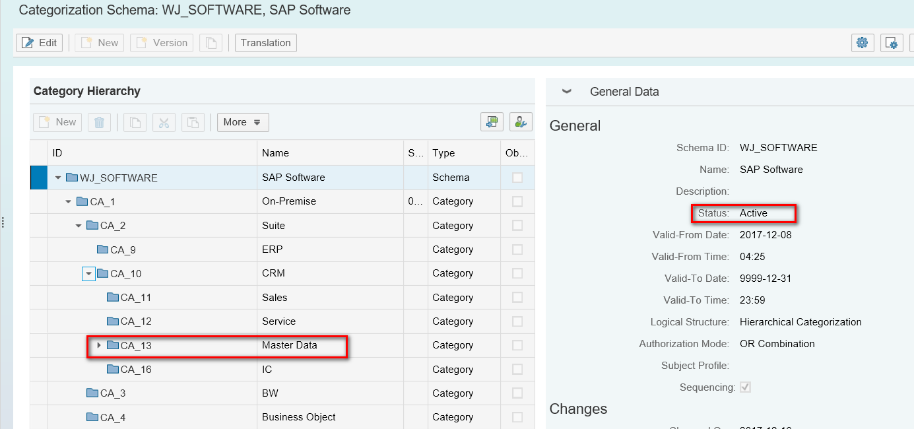The image size is (914, 429).
Task: Click the CA_11 folder icon
Action: 113,297
